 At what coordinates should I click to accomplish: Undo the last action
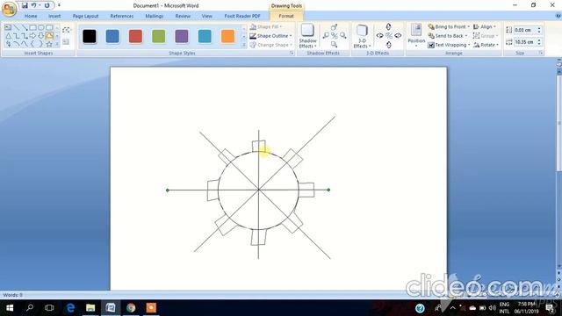coord(33,5)
